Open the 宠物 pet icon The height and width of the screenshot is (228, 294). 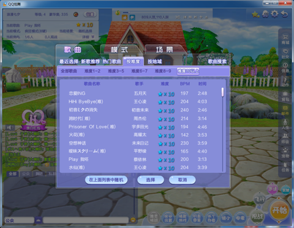pos(285,153)
